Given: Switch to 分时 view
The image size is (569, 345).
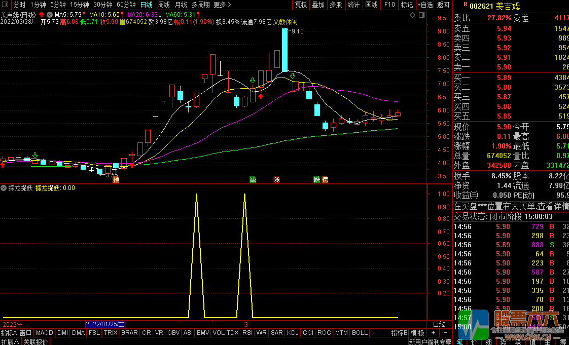Looking at the screenshot, I should pos(20,5).
